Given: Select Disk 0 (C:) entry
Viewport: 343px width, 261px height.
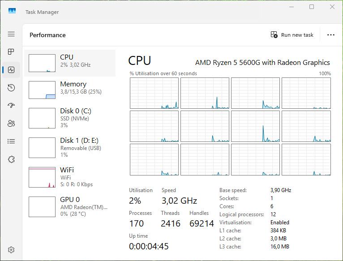Looking at the screenshot, I should click(x=72, y=118).
